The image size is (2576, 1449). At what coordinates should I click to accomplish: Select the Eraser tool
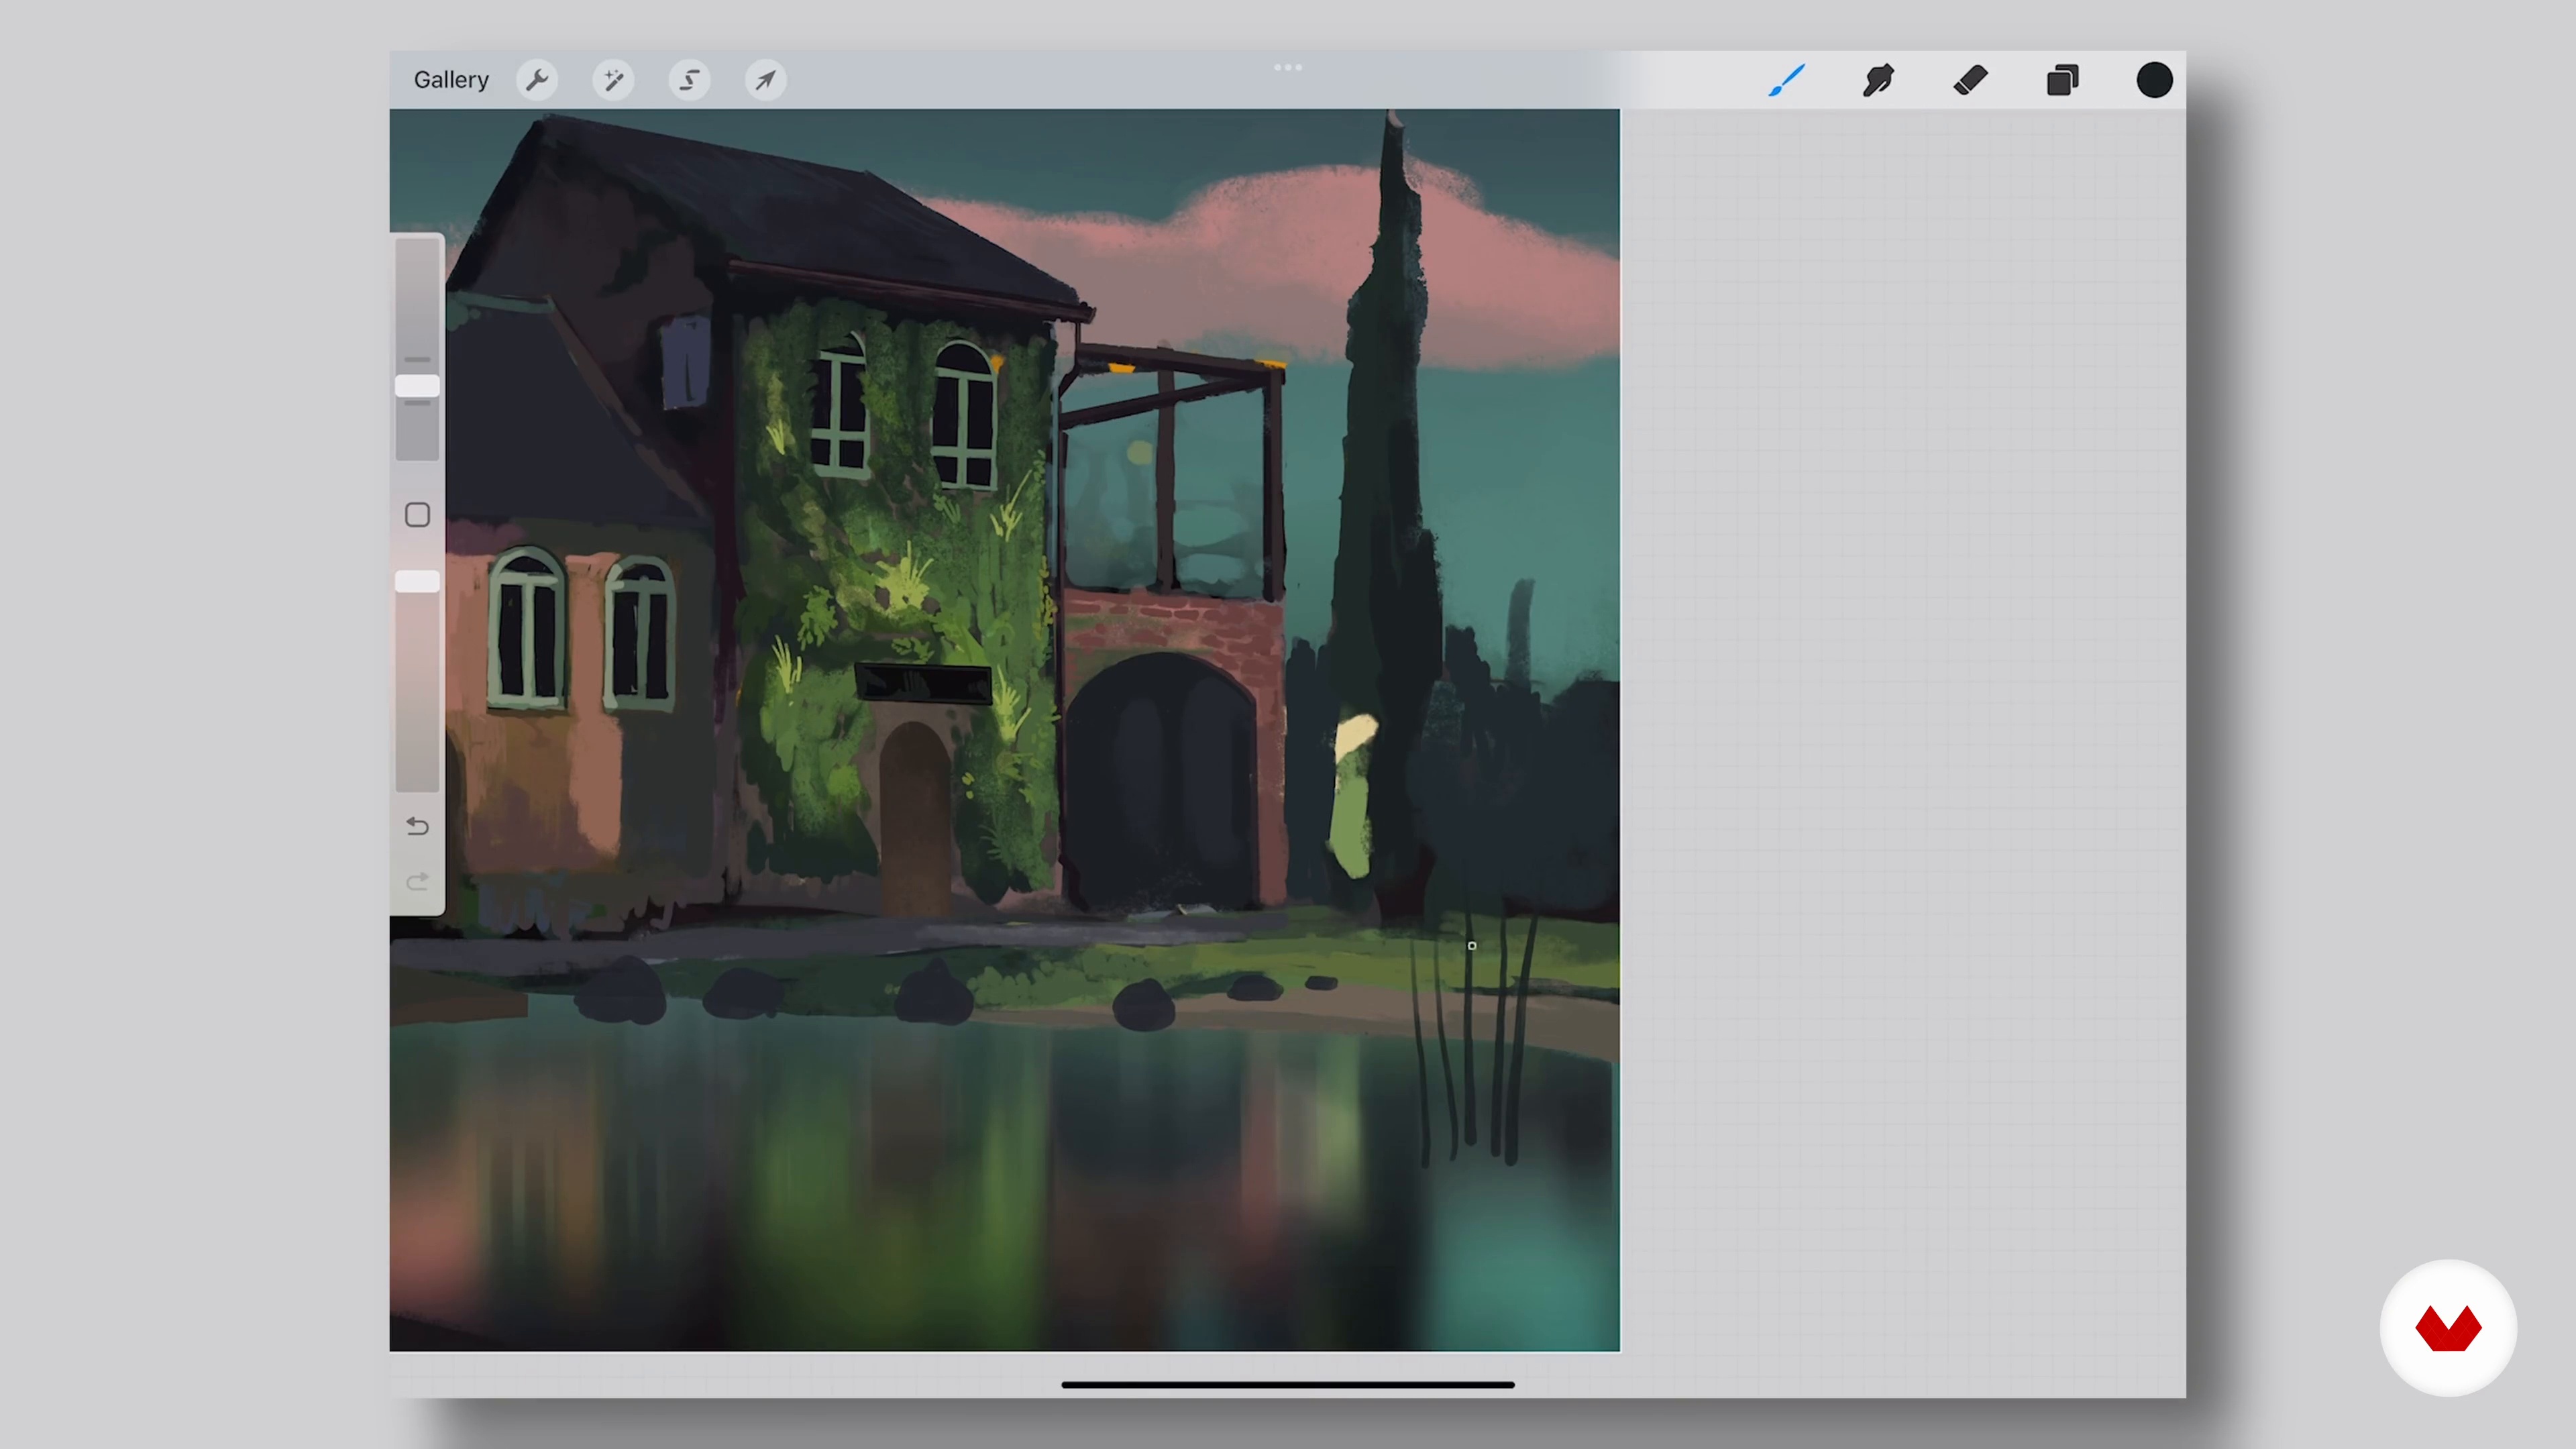coord(1970,80)
